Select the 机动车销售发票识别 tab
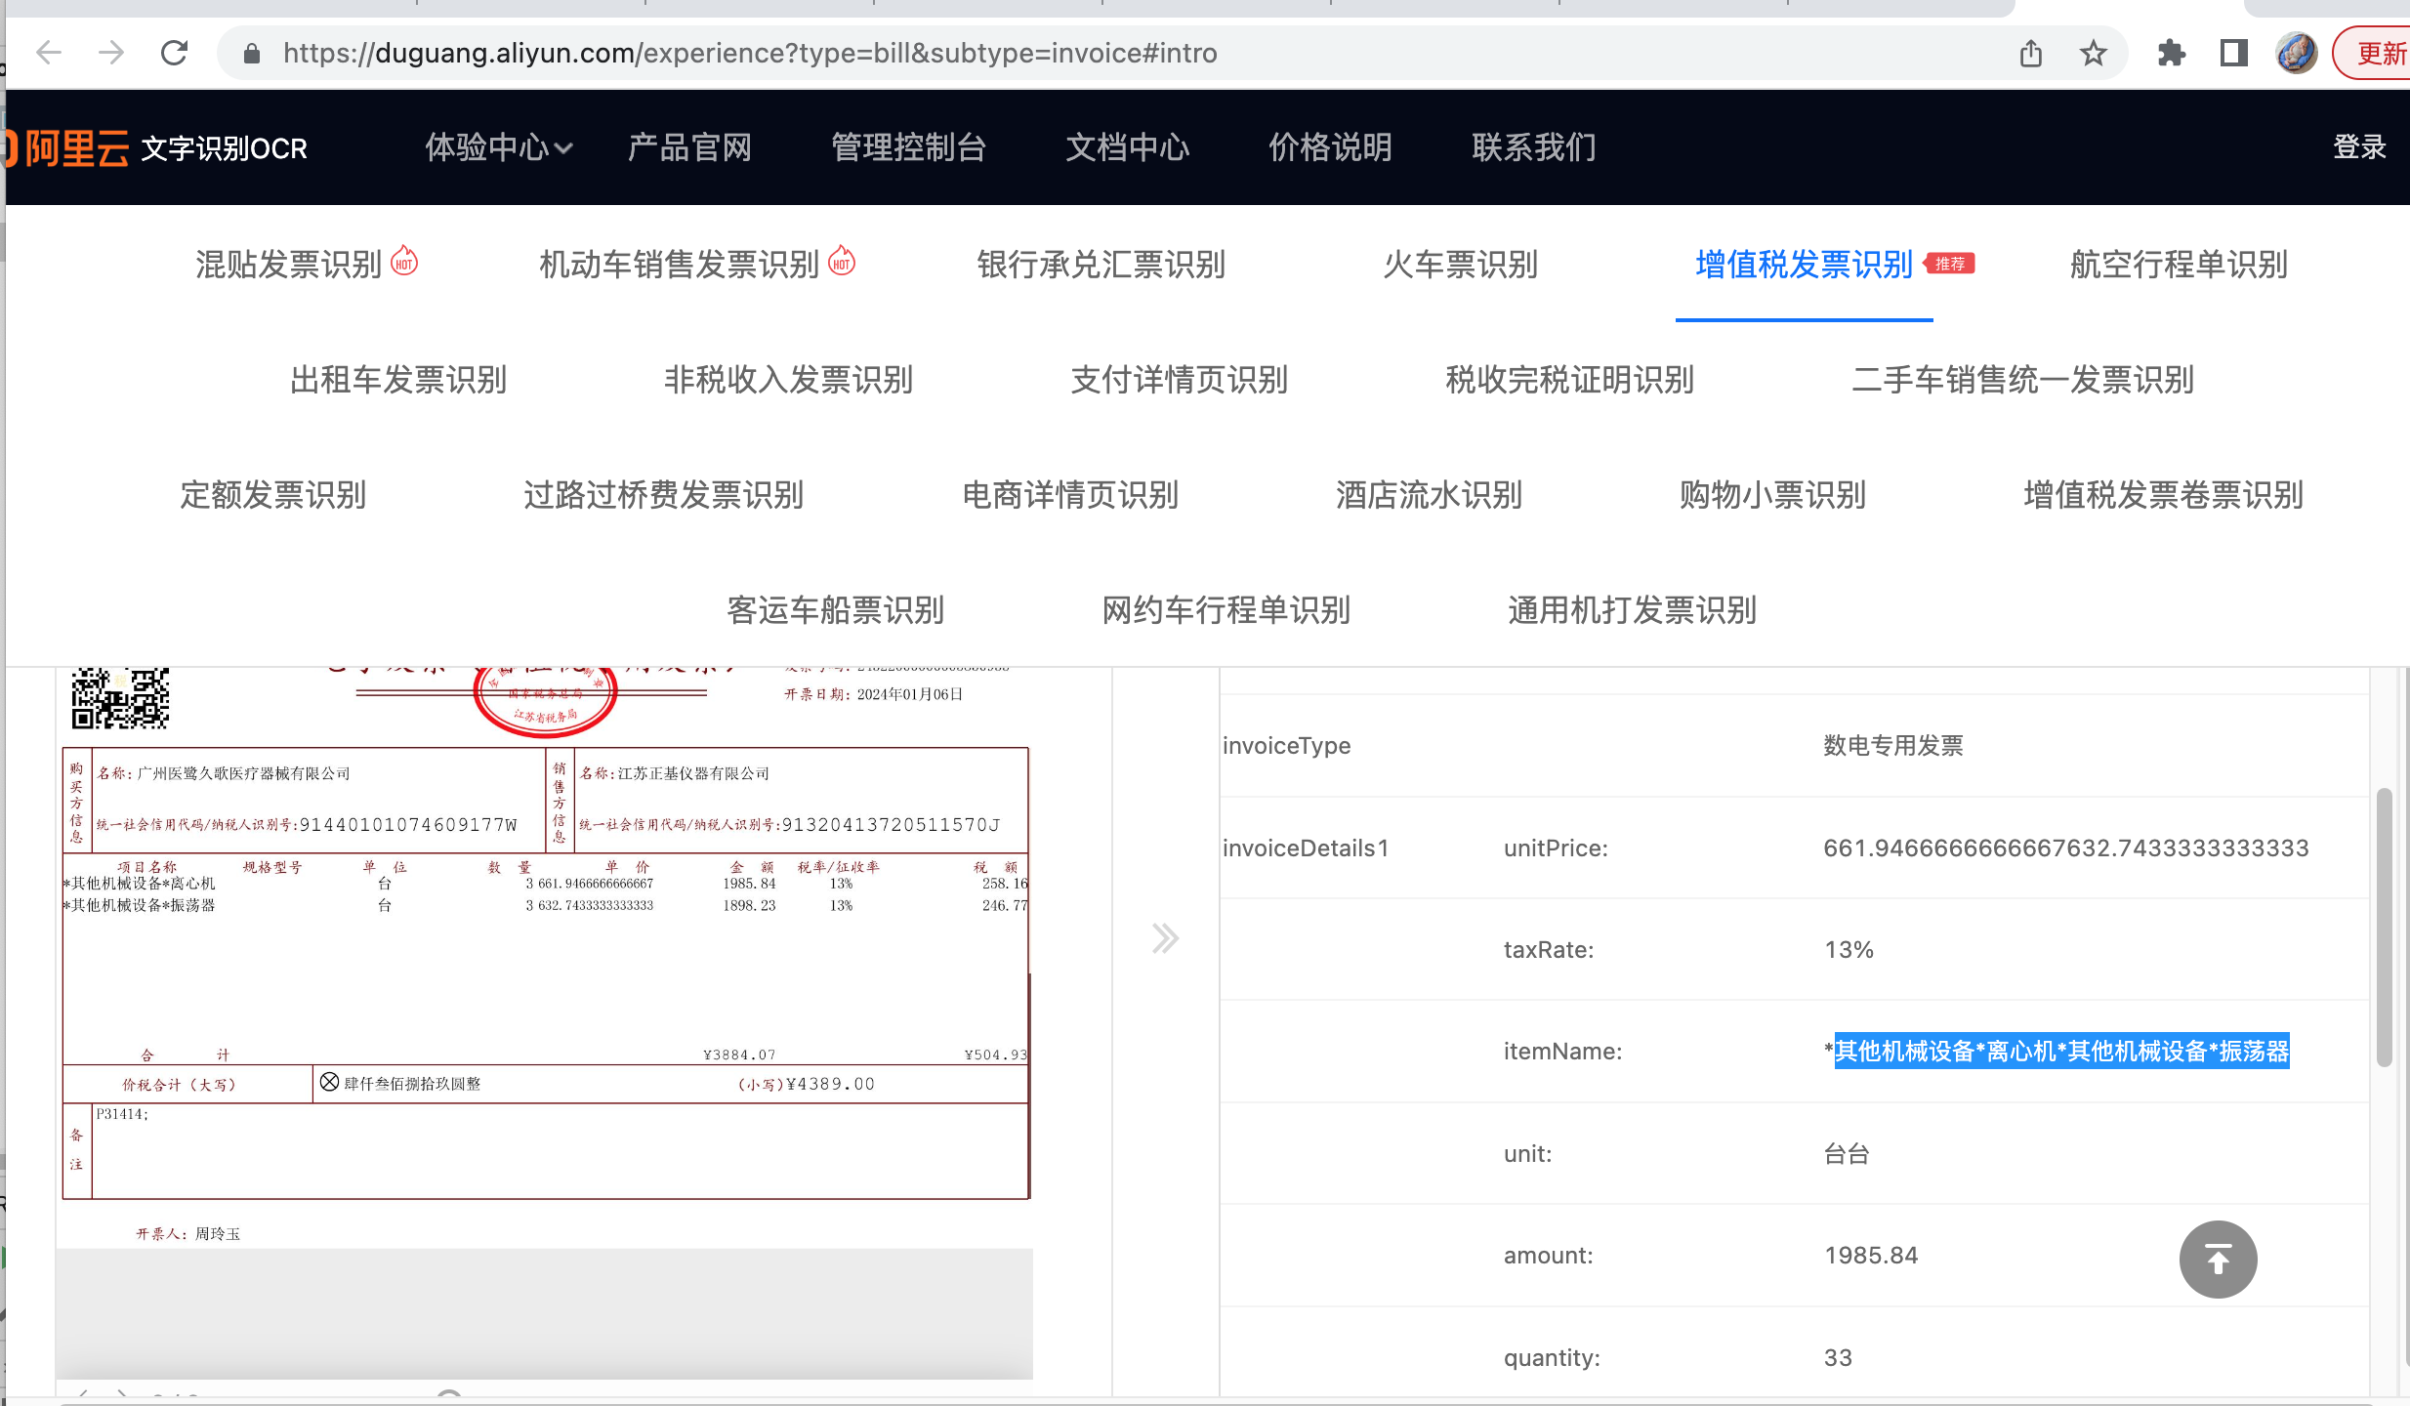The width and height of the screenshot is (2410, 1406). click(680, 265)
